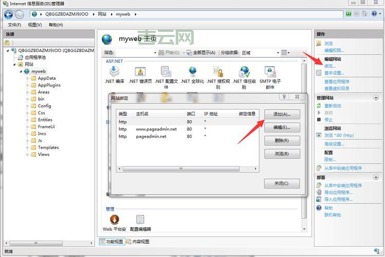Viewport: 385px width, 257px height.
Task: Click the 添加(A)... button
Action: (282, 114)
